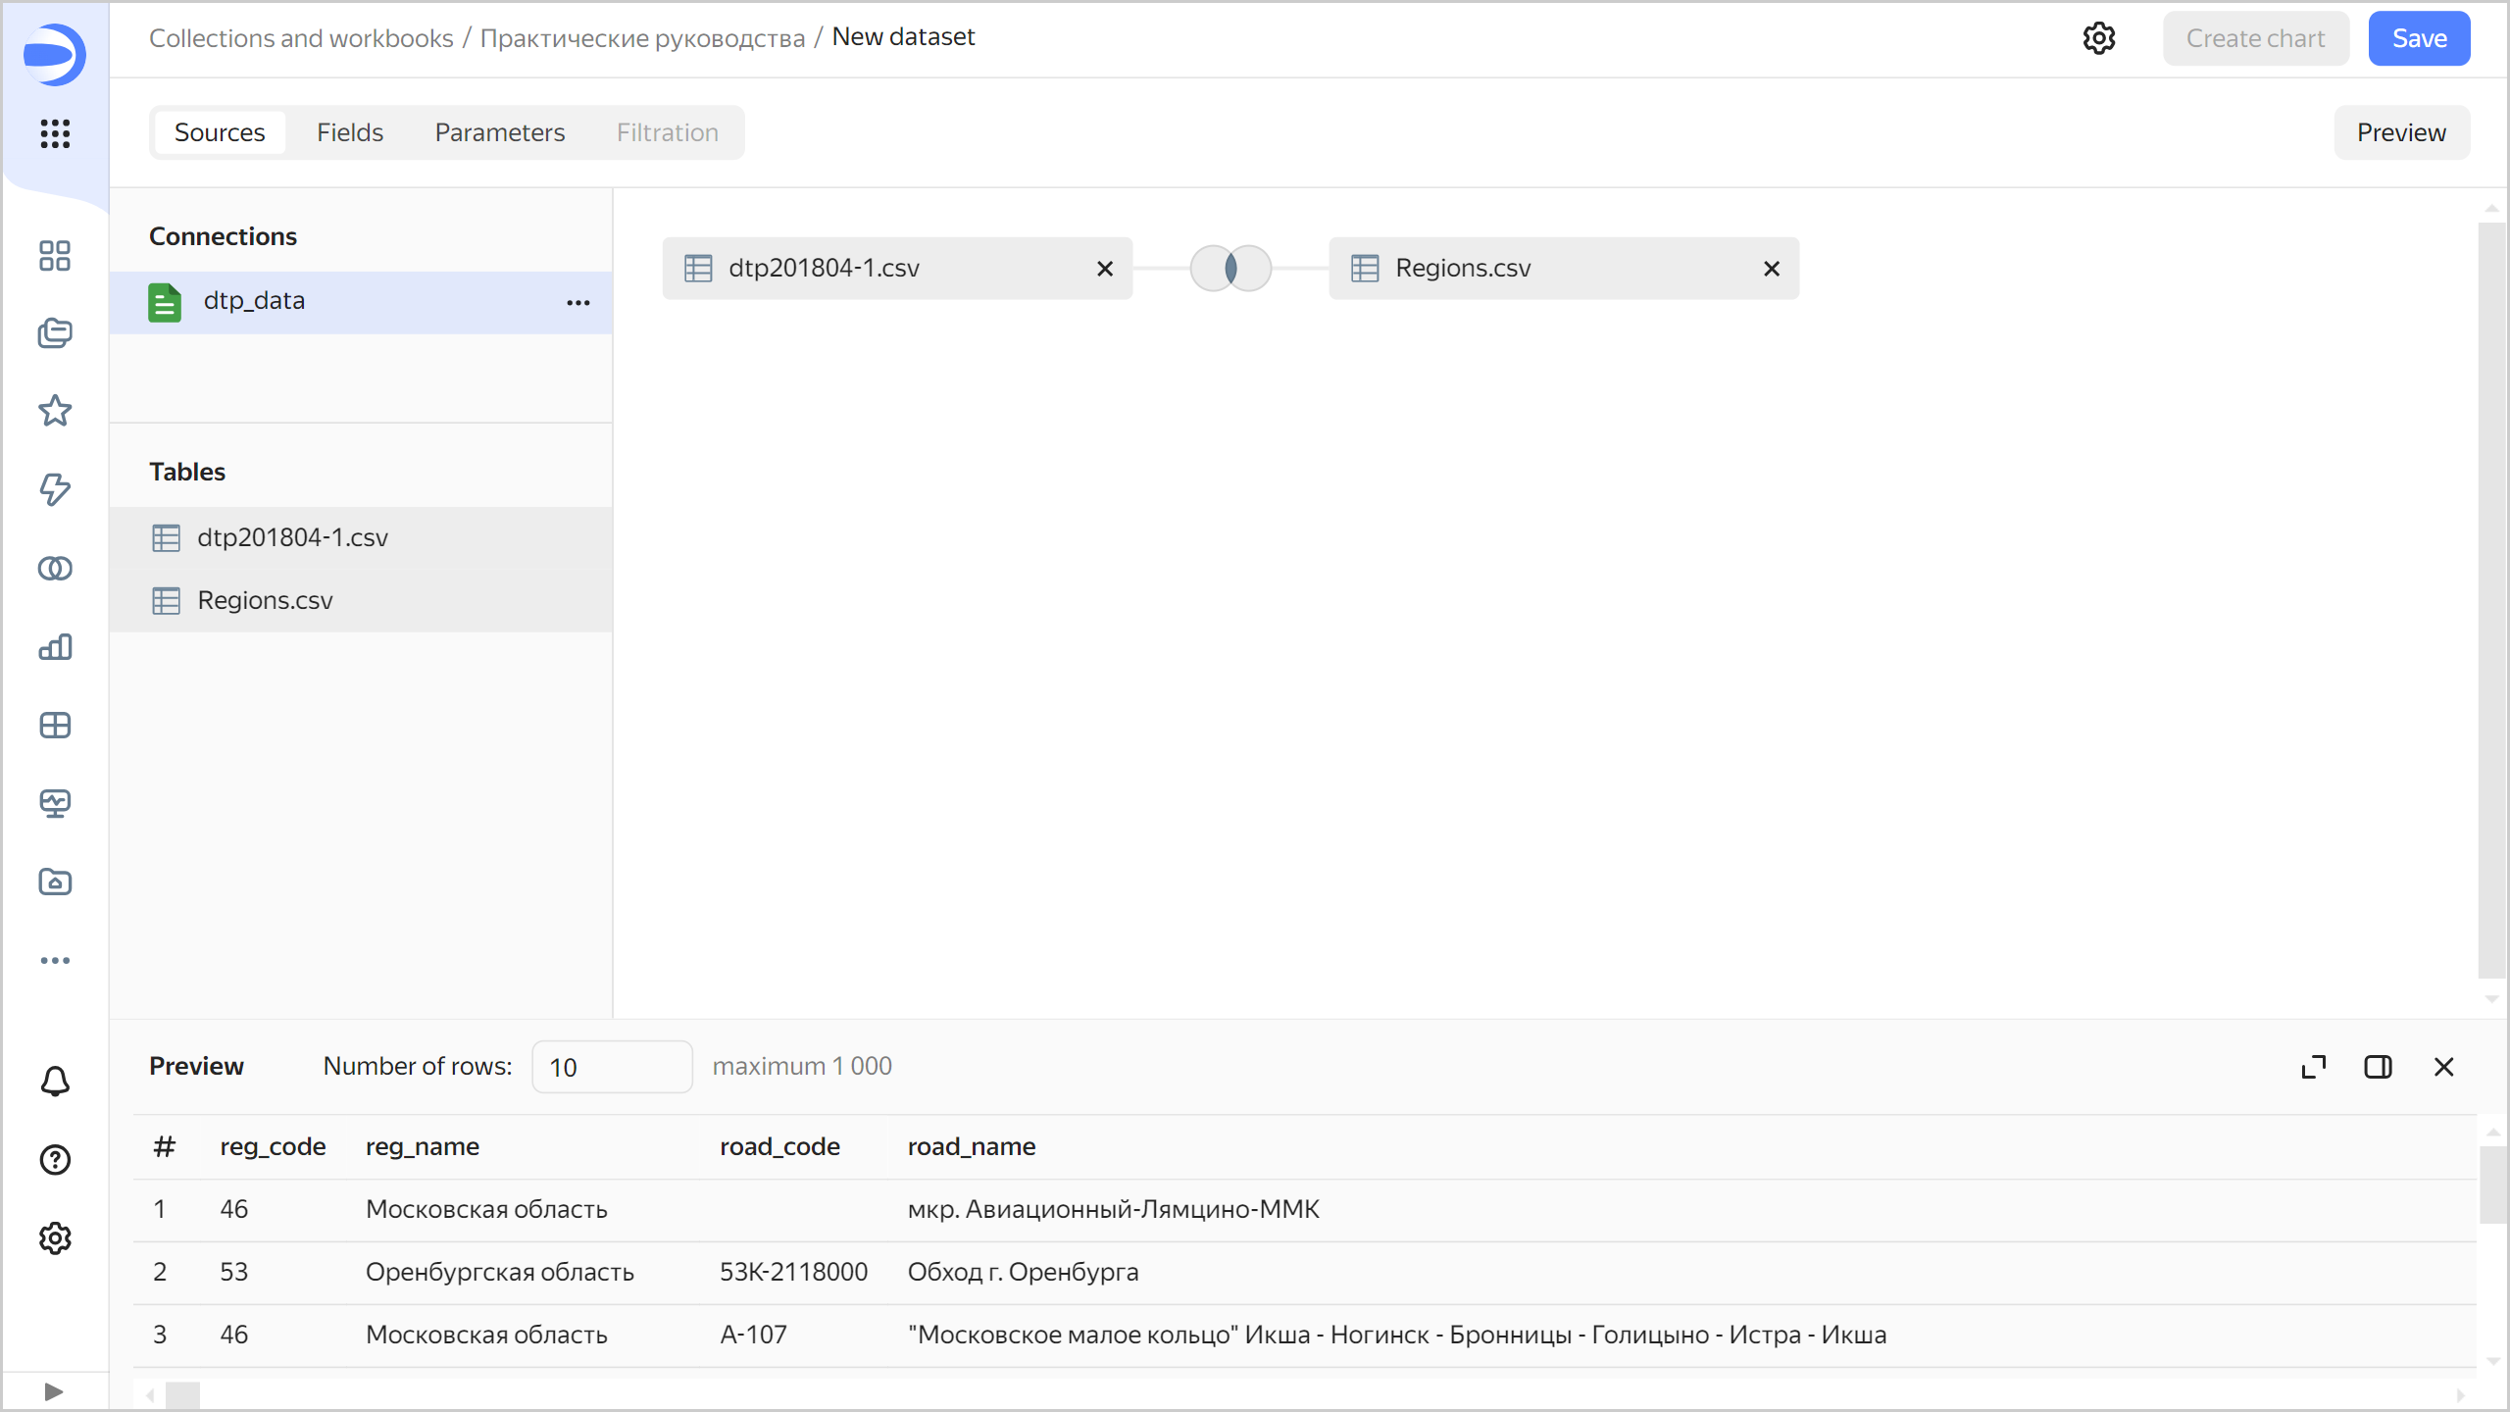The width and height of the screenshot is (2510, 1412).
Task: Switch preview panel to side layout
Action: click(2378, 1067)
